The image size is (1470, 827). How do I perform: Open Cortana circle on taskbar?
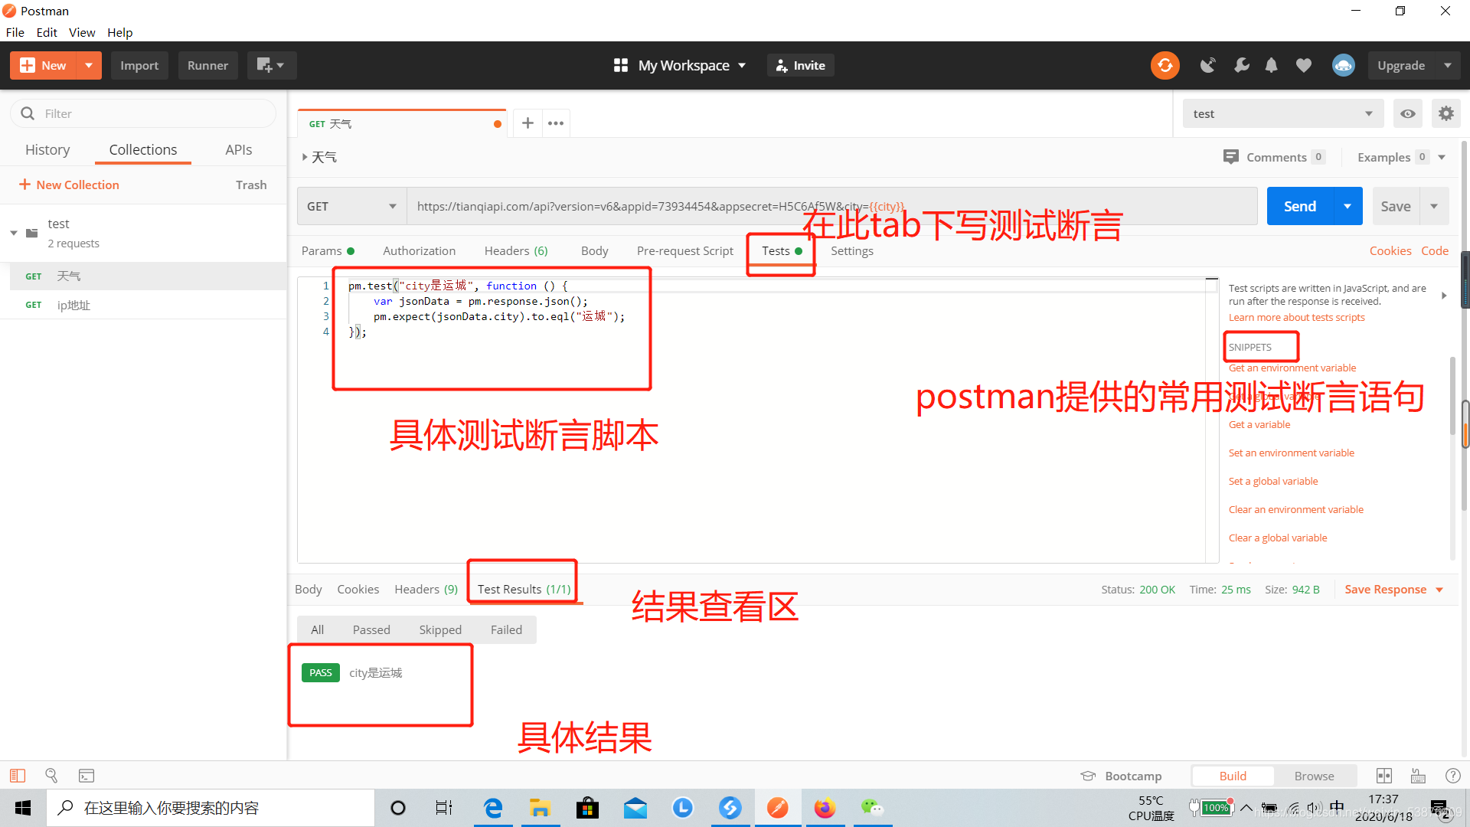pos(398,808)
